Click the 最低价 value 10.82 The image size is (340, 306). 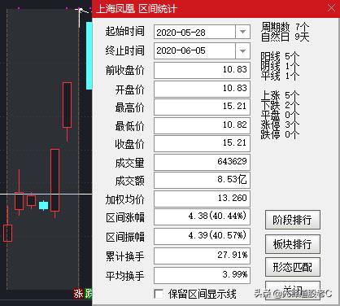click(202, 125)
